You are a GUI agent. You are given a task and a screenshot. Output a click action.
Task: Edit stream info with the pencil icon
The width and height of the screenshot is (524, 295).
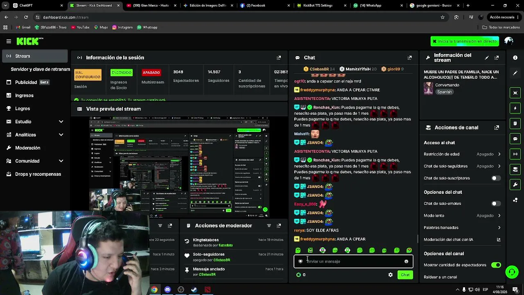pyautogui.click(x=487, y=58)
